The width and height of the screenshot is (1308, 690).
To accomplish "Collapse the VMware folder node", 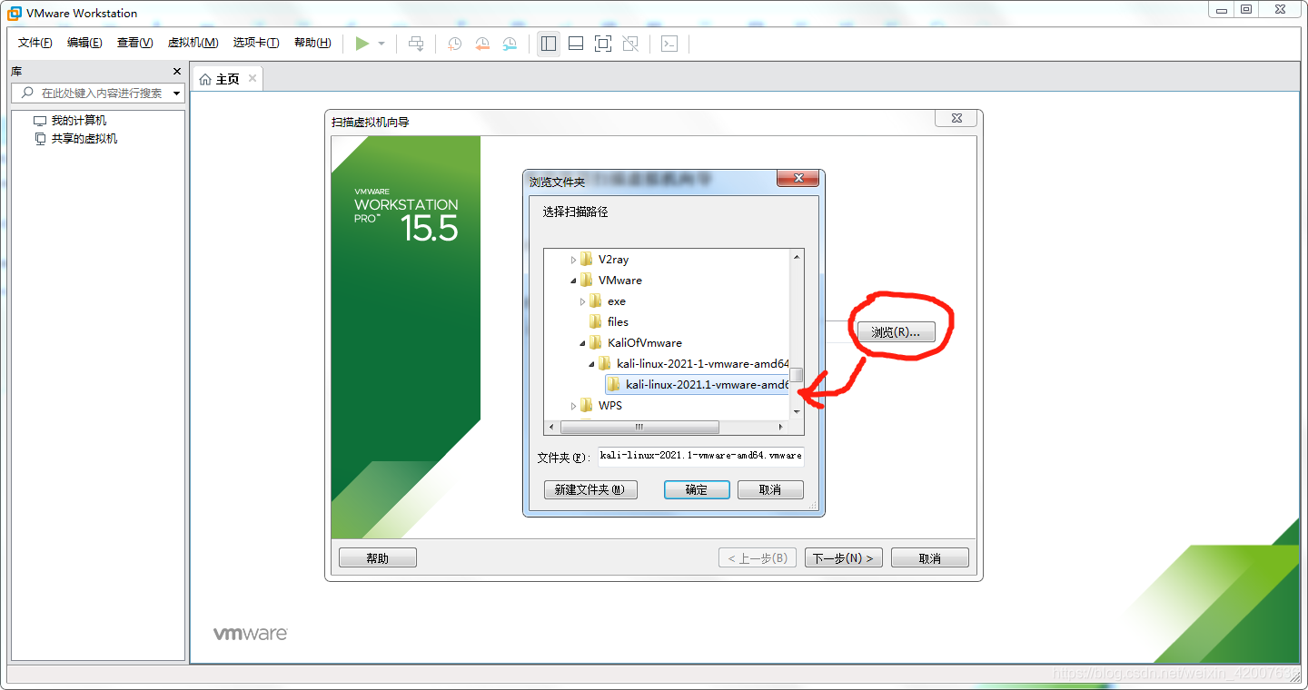I will coord(573,281).
